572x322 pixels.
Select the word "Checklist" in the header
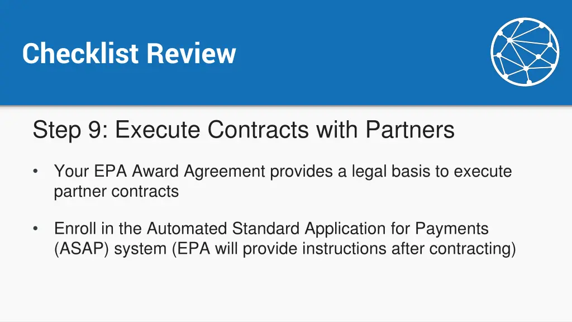(80, 53)
